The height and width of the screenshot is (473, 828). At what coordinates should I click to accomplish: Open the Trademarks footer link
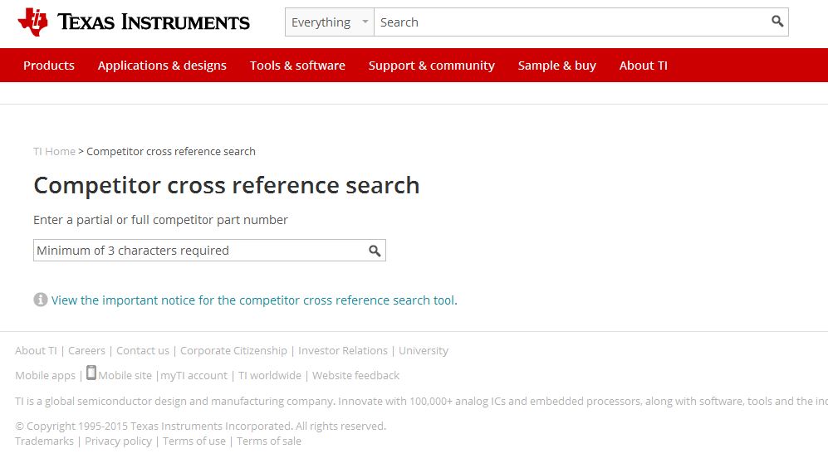[44, 441]
